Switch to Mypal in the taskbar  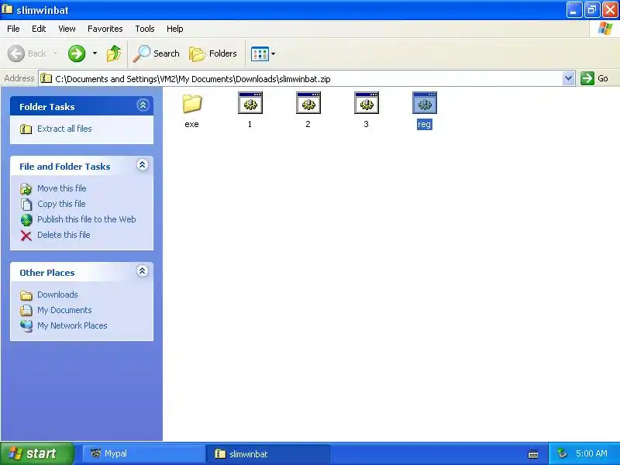[144, 453]
